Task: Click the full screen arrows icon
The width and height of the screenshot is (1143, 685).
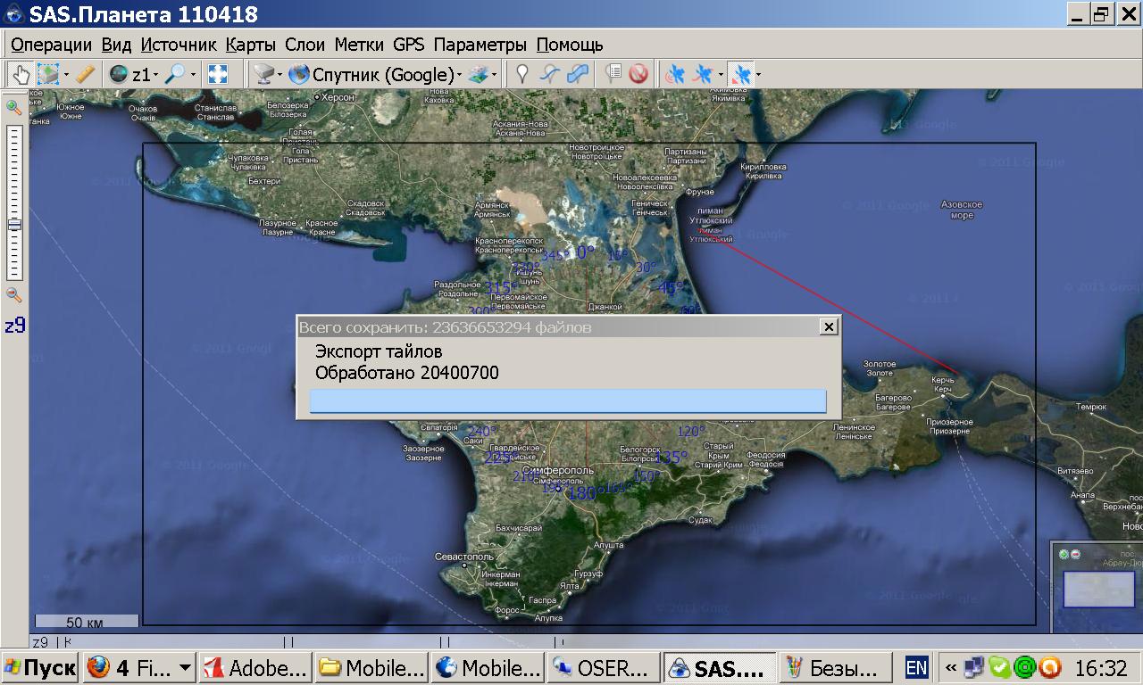Action: (x=217, y=75)
